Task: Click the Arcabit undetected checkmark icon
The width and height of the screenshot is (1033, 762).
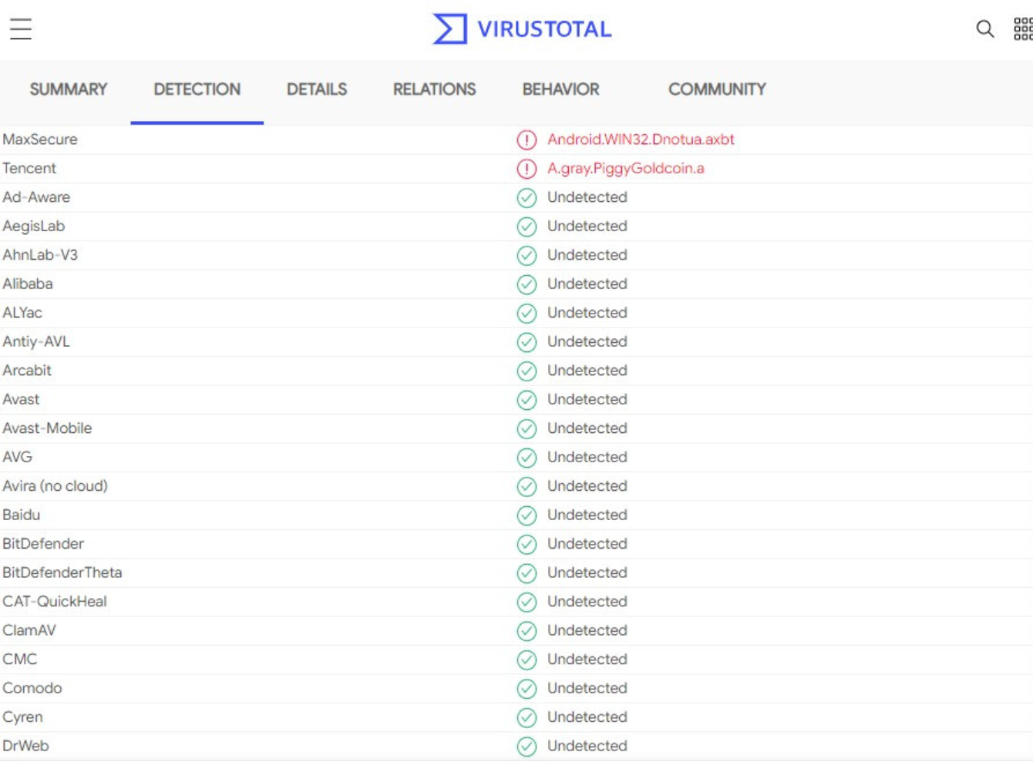Action: tap(527, 371)
